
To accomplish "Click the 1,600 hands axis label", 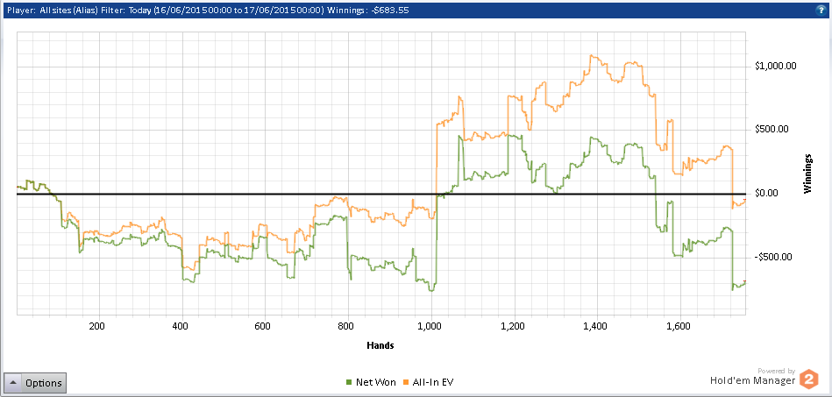I will 678,327.
